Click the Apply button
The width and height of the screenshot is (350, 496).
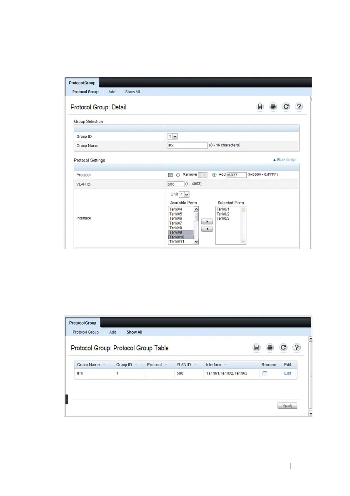coord(287,406)
